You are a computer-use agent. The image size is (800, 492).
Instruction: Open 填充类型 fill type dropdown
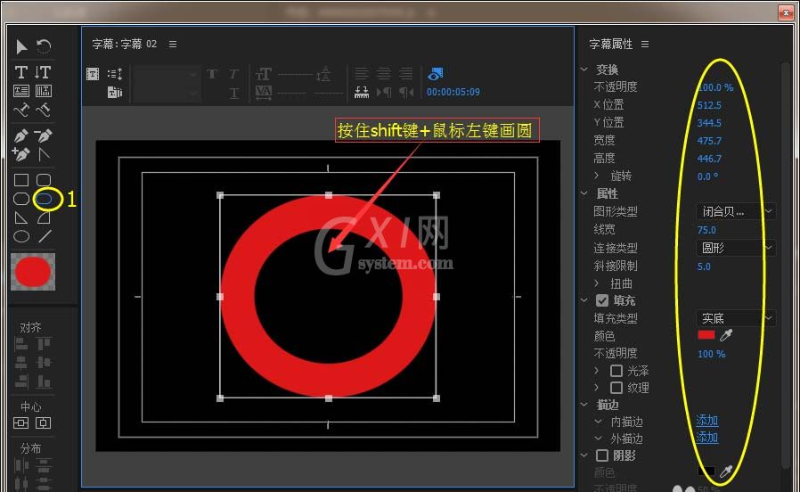(736, 318)
